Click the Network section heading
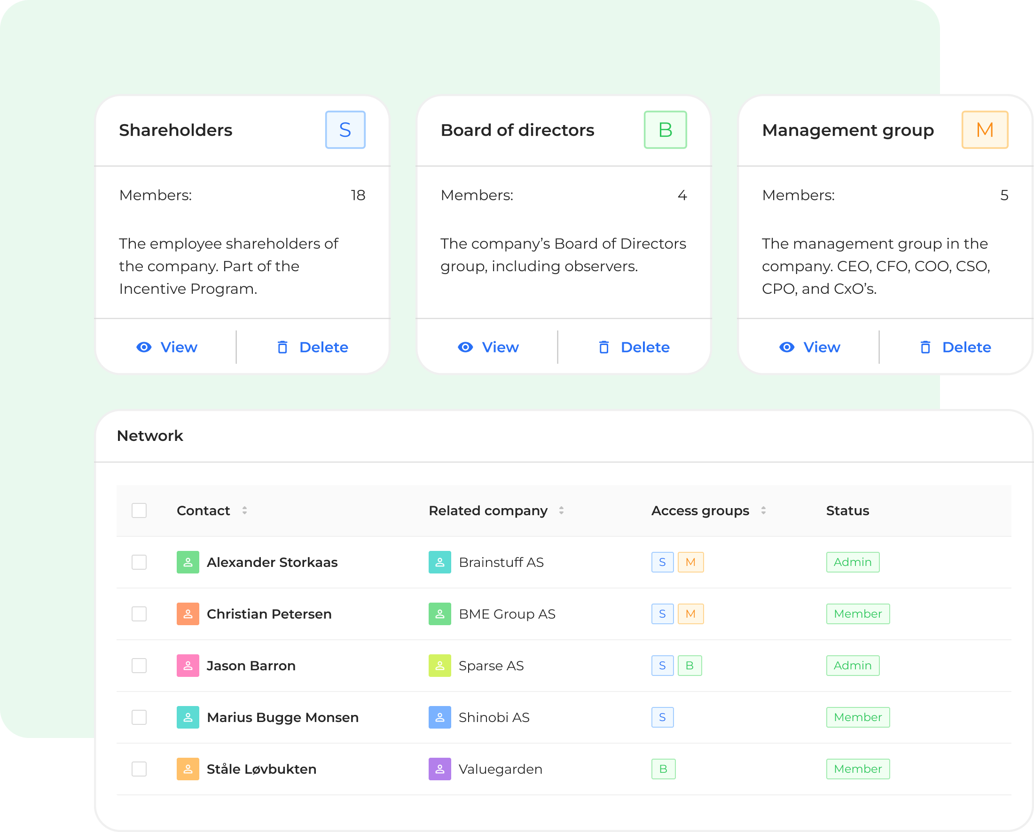Viewport: 1034px width, 832px height. [149, 435]
